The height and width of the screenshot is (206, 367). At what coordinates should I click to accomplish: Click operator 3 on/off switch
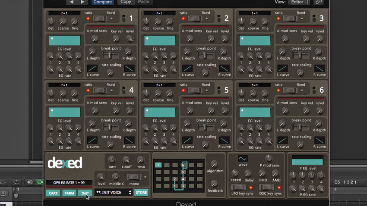click(314, 18)
